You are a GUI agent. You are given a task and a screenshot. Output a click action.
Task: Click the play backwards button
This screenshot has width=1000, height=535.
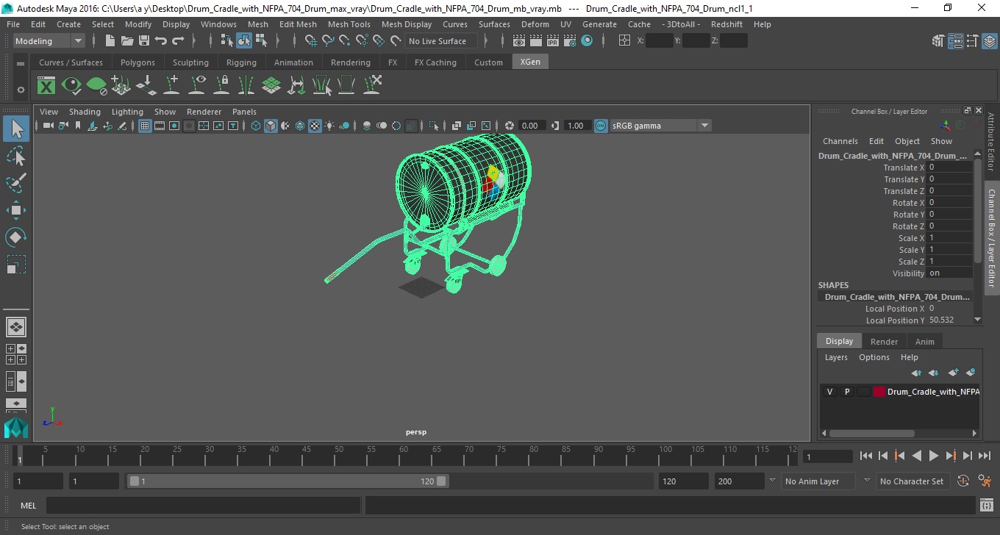click(x=916, y=456)
